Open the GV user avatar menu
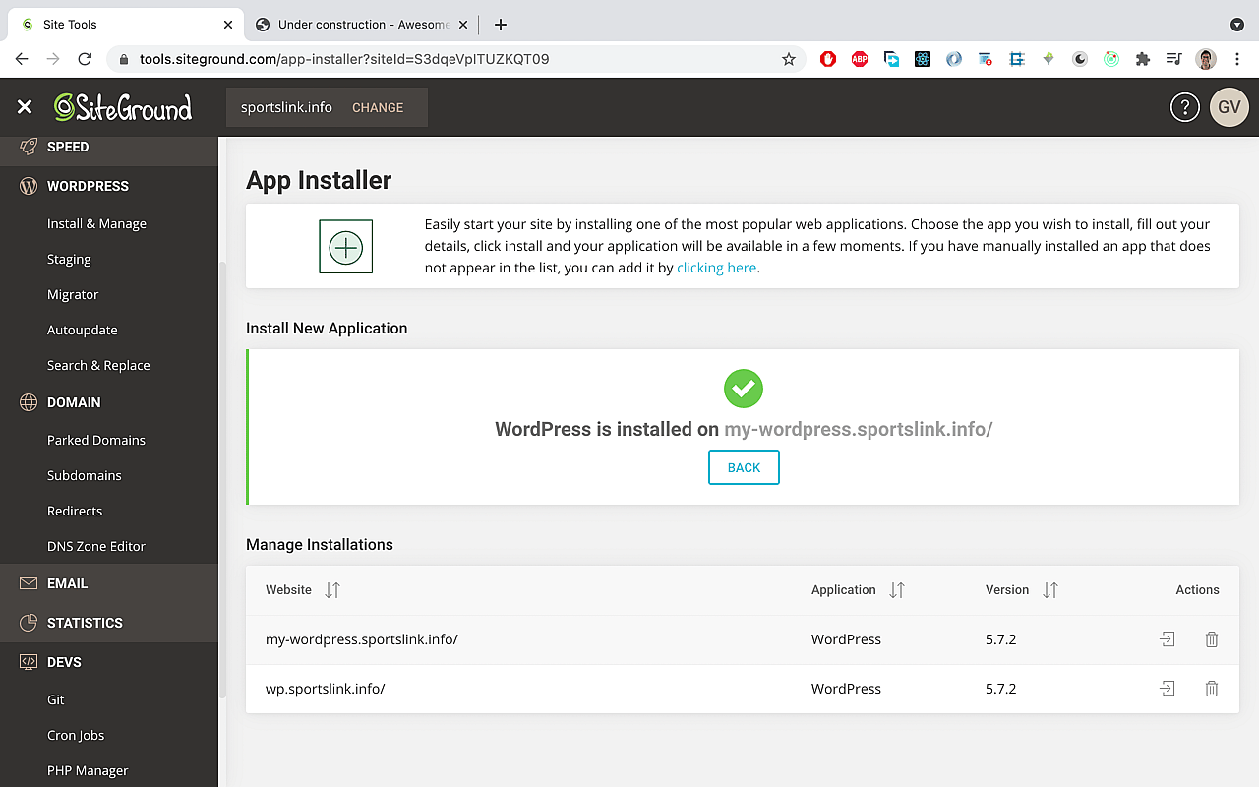The image size is (1259, 787). coord(1229,107)
